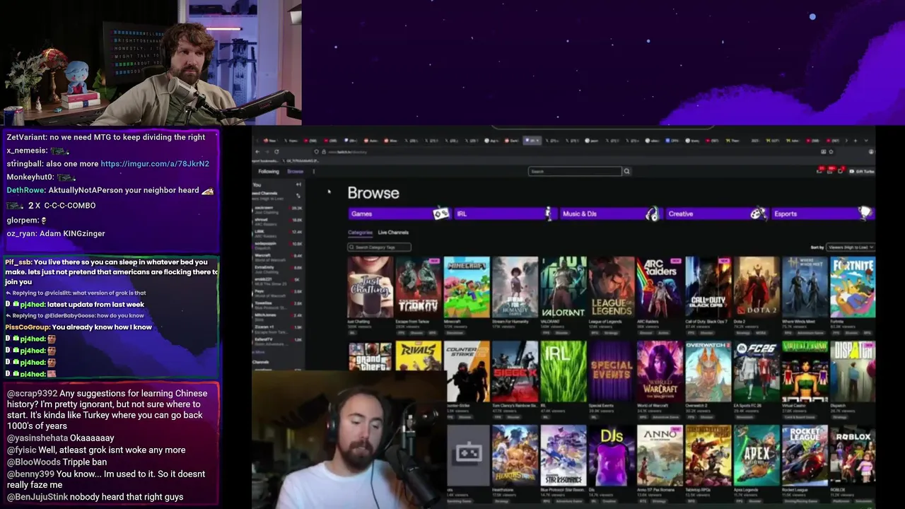Open the three-dot more menu beside Browse

[x=313, y=171]
